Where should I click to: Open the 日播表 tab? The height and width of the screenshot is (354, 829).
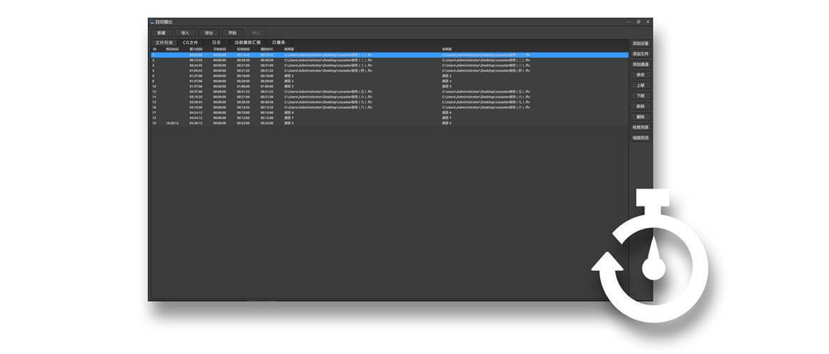tap(278, 42)
